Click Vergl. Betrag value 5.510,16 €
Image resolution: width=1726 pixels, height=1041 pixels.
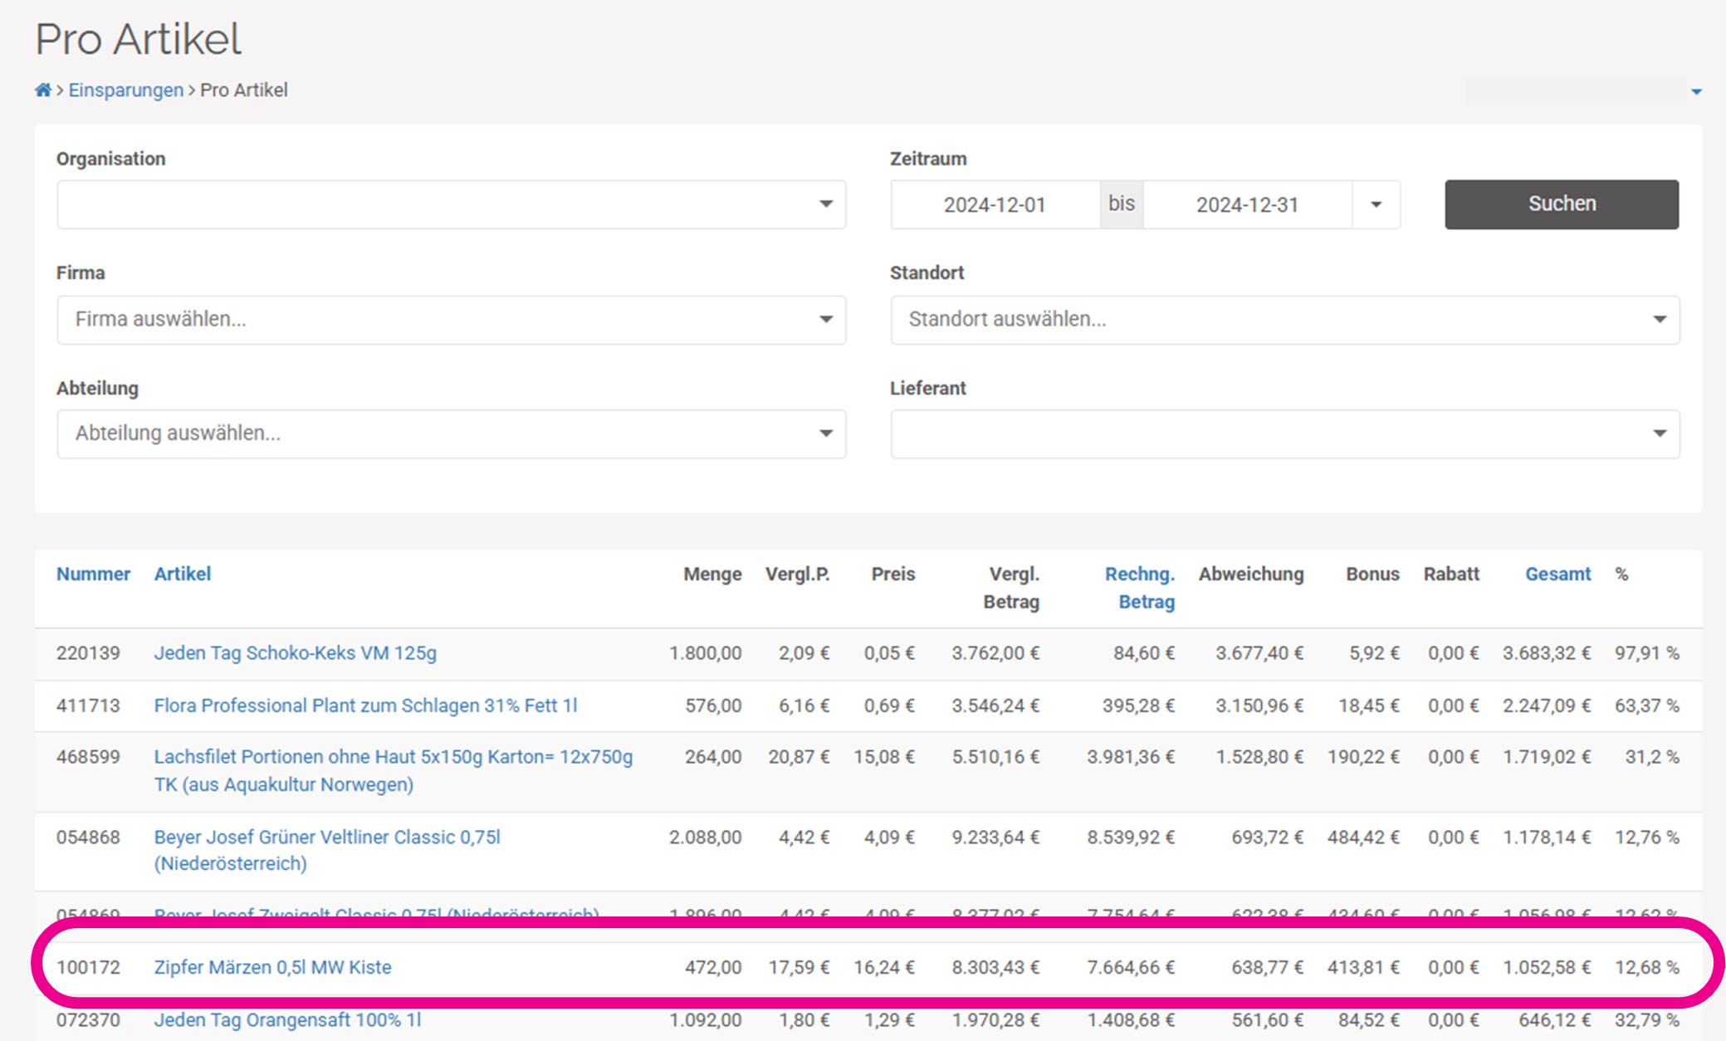[995, 757]
